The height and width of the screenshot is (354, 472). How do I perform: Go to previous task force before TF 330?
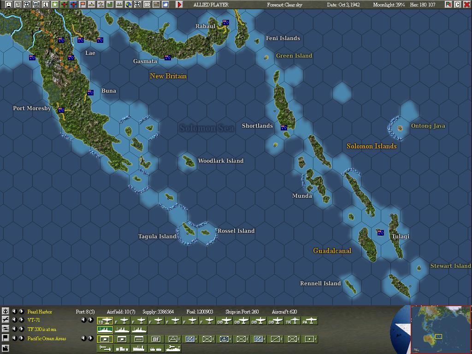14,329
